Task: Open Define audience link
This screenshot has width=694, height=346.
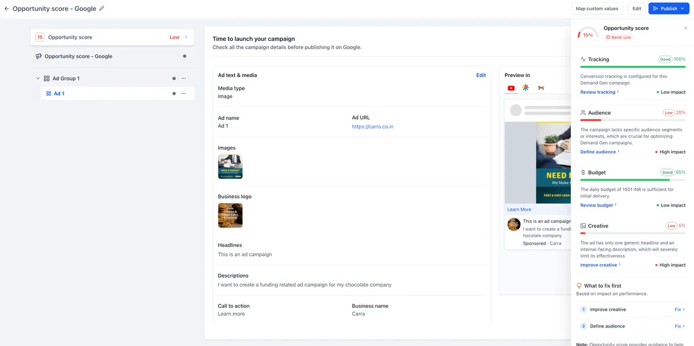Action: click(600, 152)
